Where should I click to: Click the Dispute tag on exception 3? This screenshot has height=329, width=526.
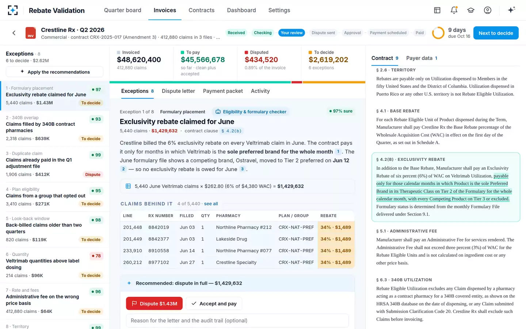point(93,174)
